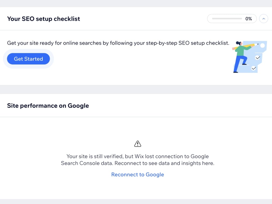The height and width of the screenshot is (204, 272).
Task: Click the dark hair bun of the illustrated person
Action: click(237, 43)
